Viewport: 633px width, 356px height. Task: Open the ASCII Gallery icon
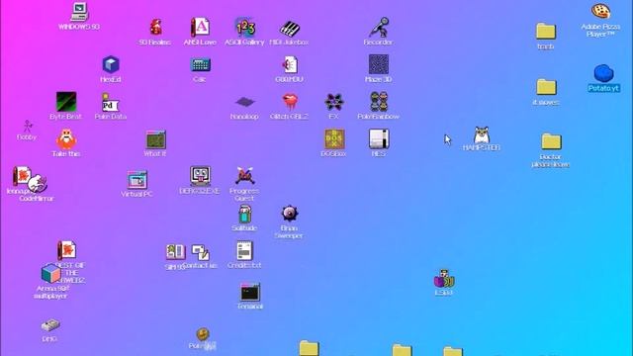[244, 28]
